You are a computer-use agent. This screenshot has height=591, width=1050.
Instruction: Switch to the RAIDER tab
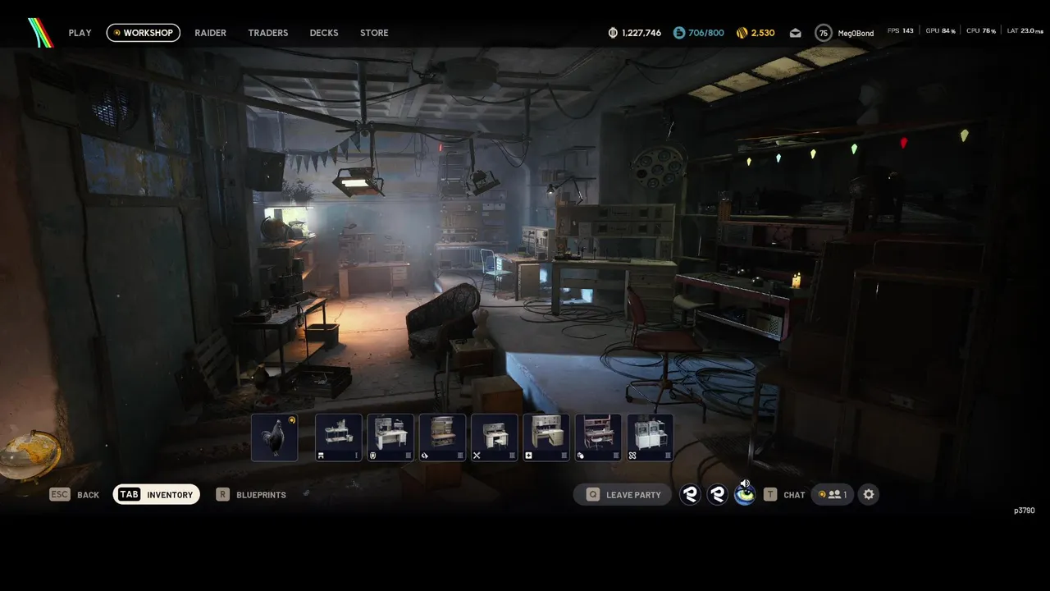[x=211, y=33]
